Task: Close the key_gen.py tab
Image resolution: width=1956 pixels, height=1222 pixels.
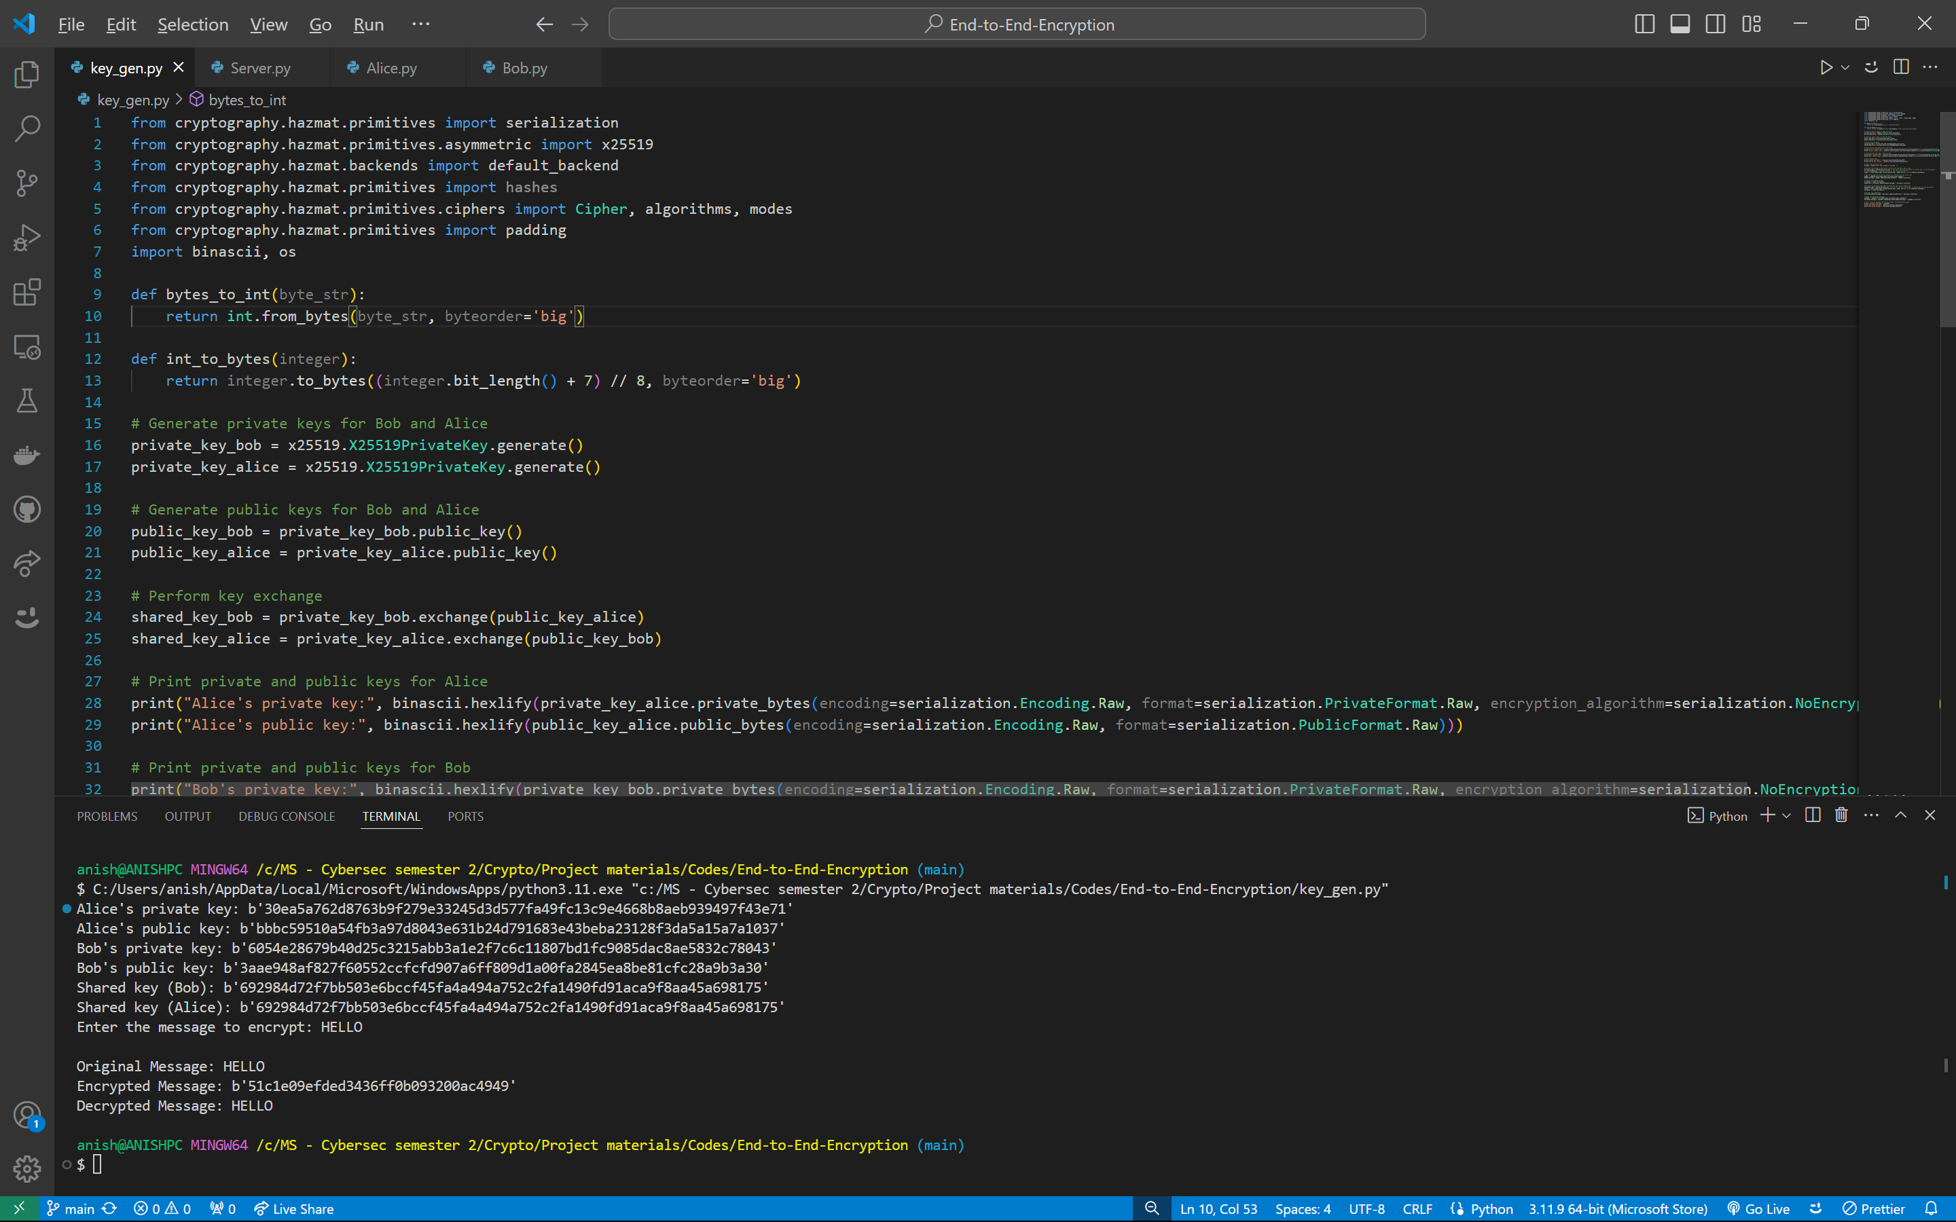Action: [x=179, y=68]
